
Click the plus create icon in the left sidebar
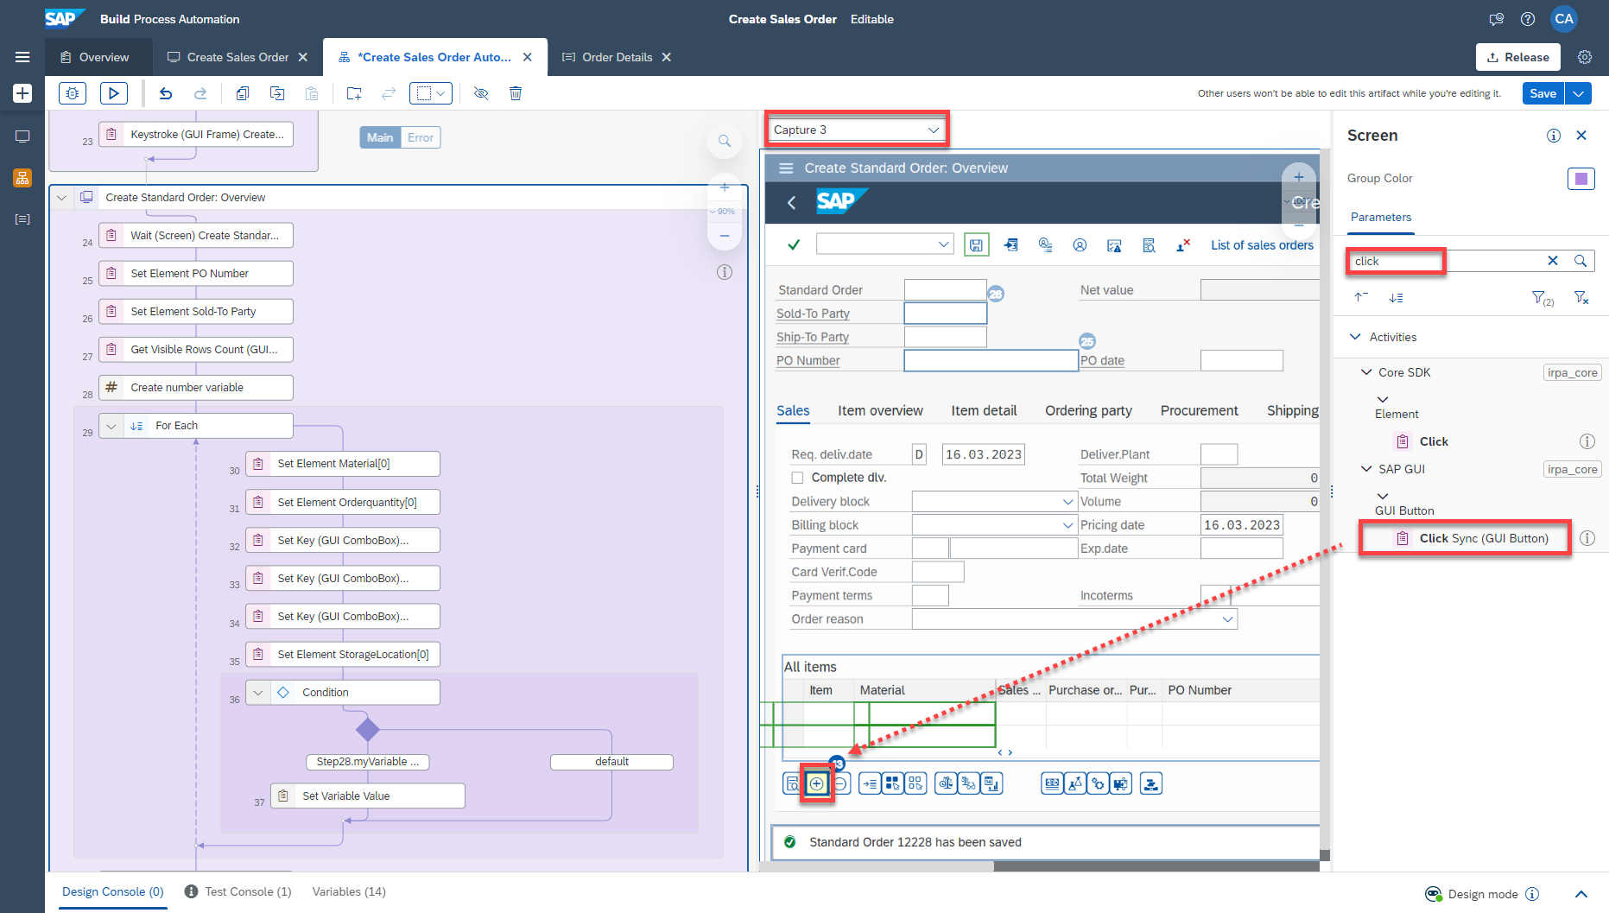point(22,93)
